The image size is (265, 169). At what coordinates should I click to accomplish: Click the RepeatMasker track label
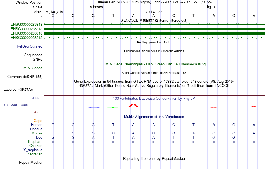tap(31, 163)
